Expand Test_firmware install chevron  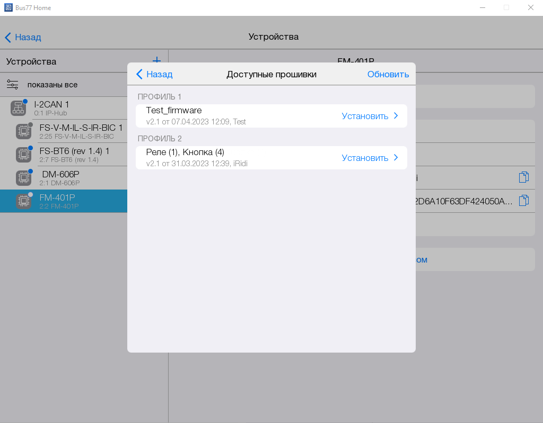[x=396, y=116]
